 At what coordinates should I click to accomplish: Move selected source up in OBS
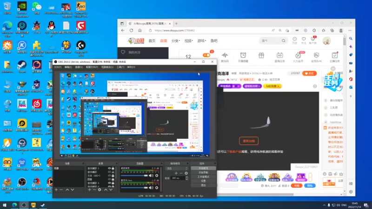(106, 189)
